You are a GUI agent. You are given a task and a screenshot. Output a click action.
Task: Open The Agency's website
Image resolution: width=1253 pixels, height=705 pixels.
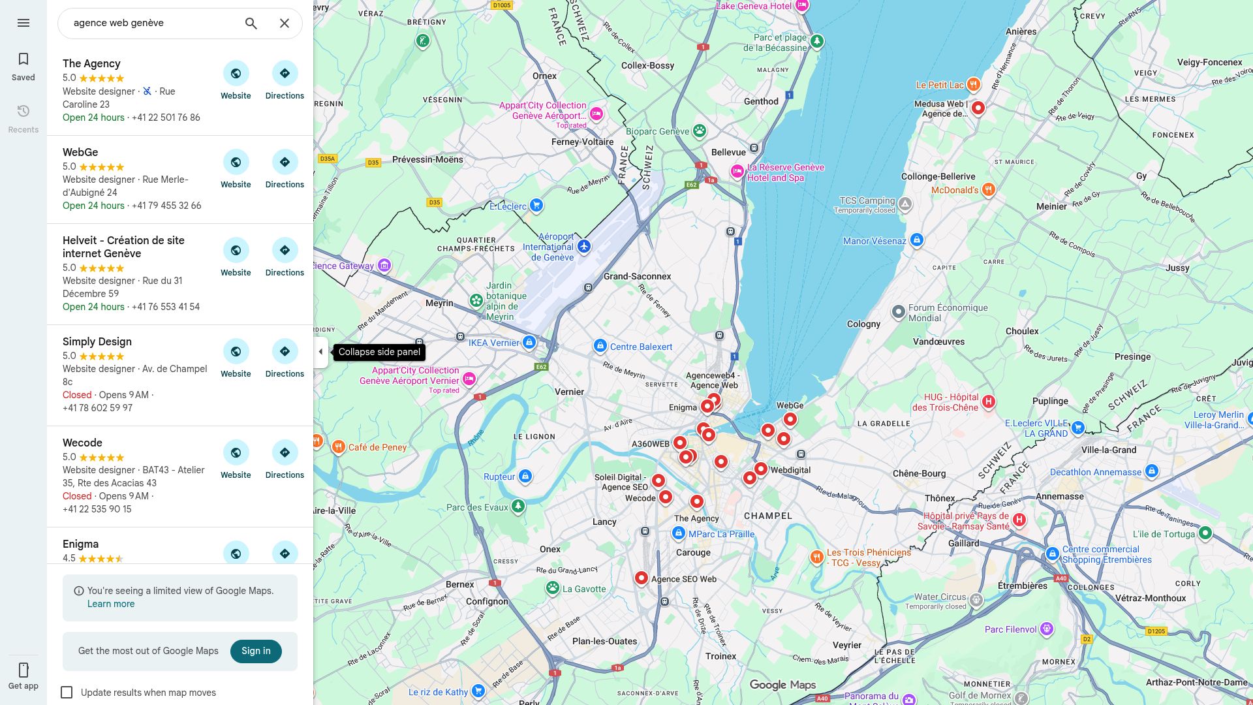pos(236,73)
